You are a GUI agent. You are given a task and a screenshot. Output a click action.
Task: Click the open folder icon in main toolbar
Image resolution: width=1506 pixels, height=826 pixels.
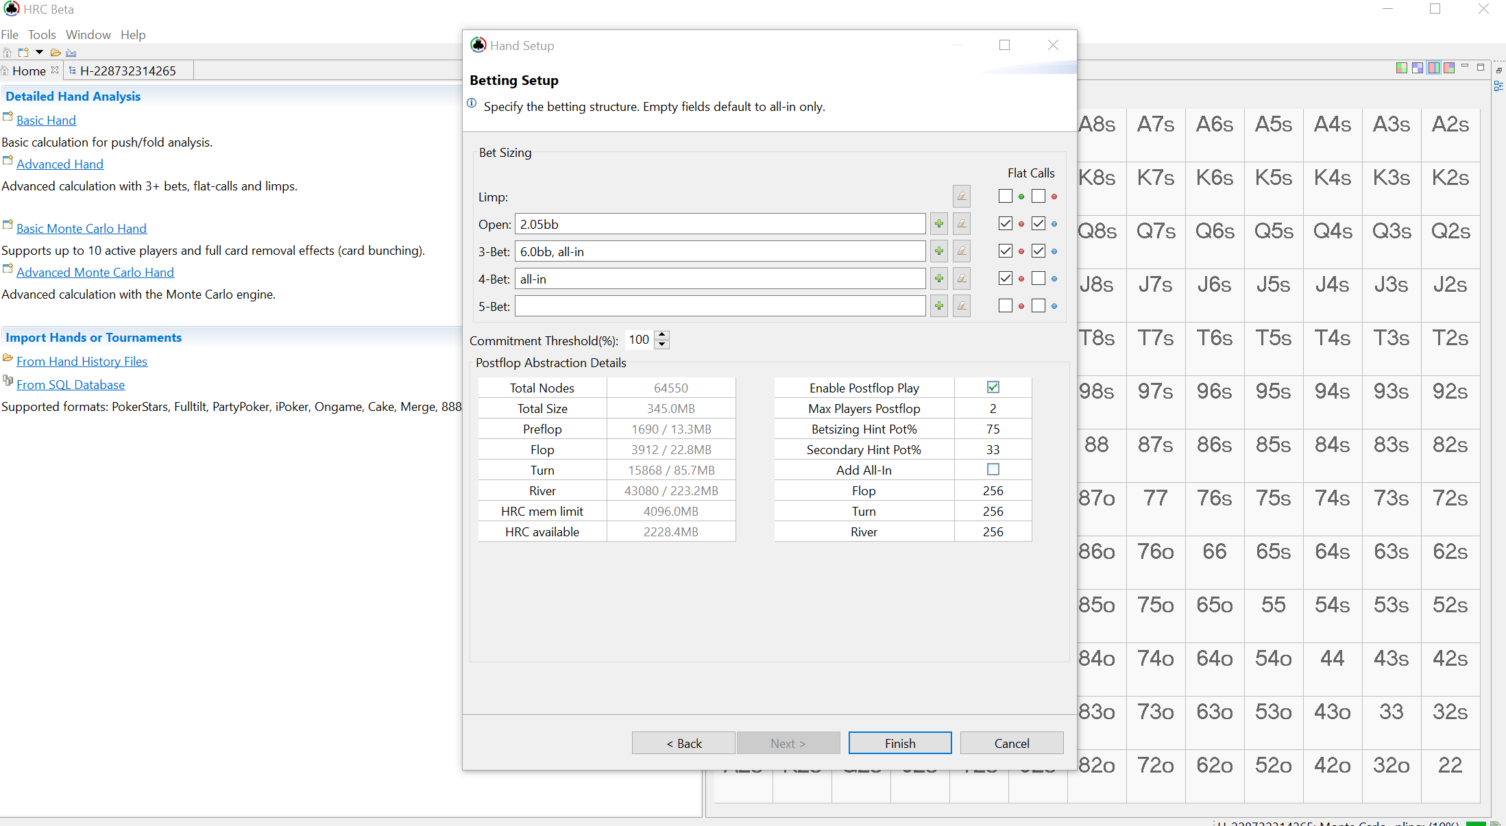coord(56,53)
